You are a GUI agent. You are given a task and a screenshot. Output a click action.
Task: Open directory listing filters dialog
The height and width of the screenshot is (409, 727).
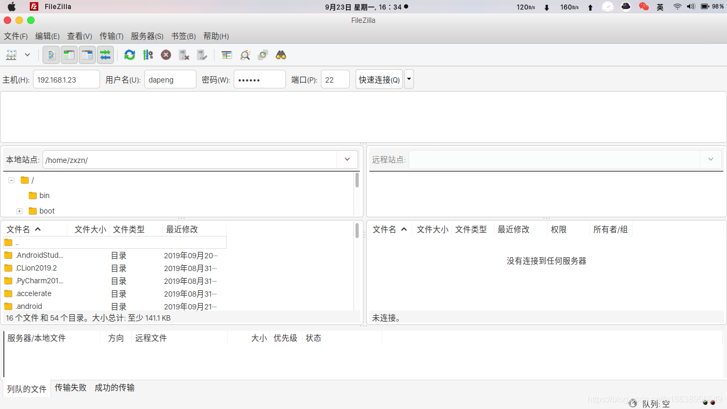227,55
